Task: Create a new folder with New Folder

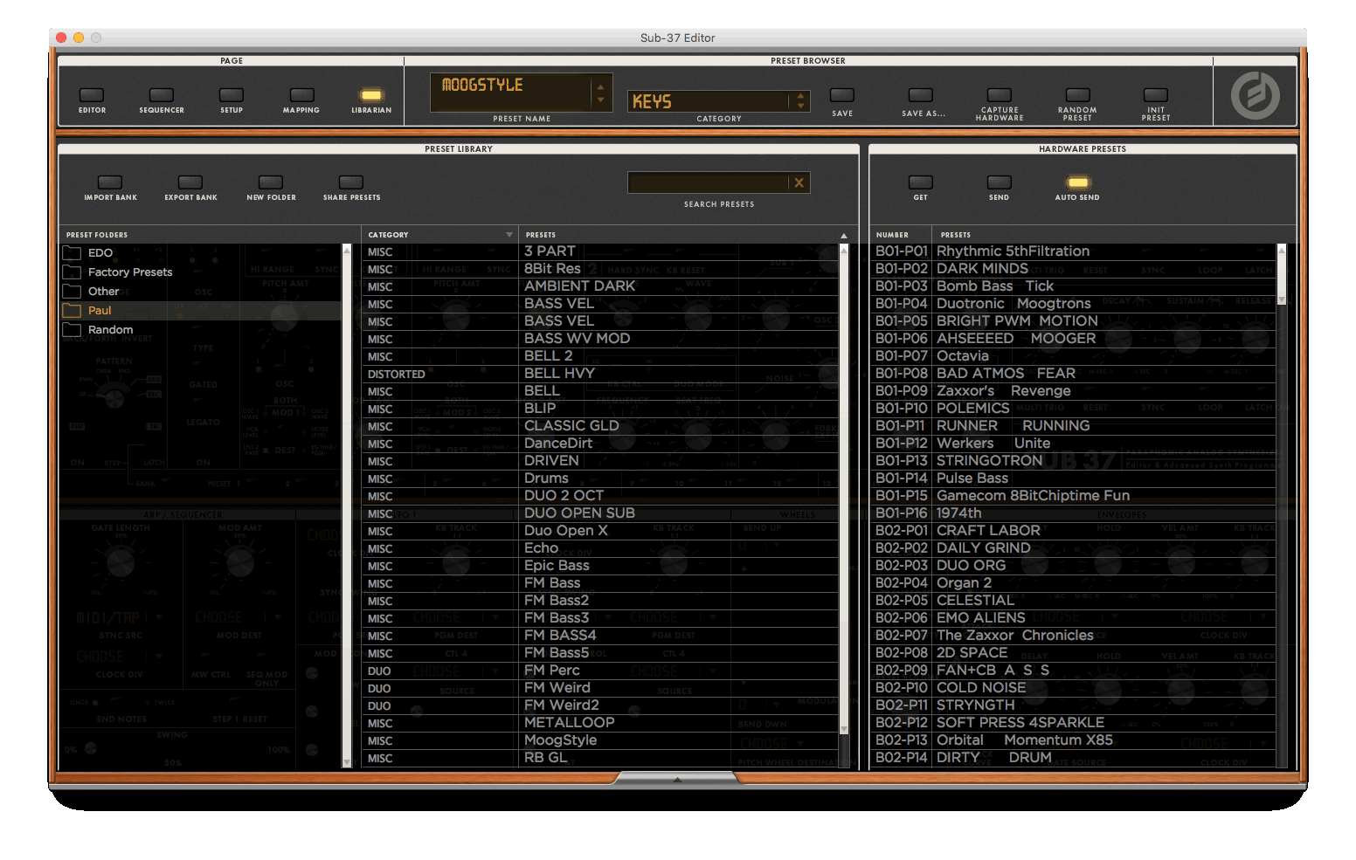Action: 271,182
